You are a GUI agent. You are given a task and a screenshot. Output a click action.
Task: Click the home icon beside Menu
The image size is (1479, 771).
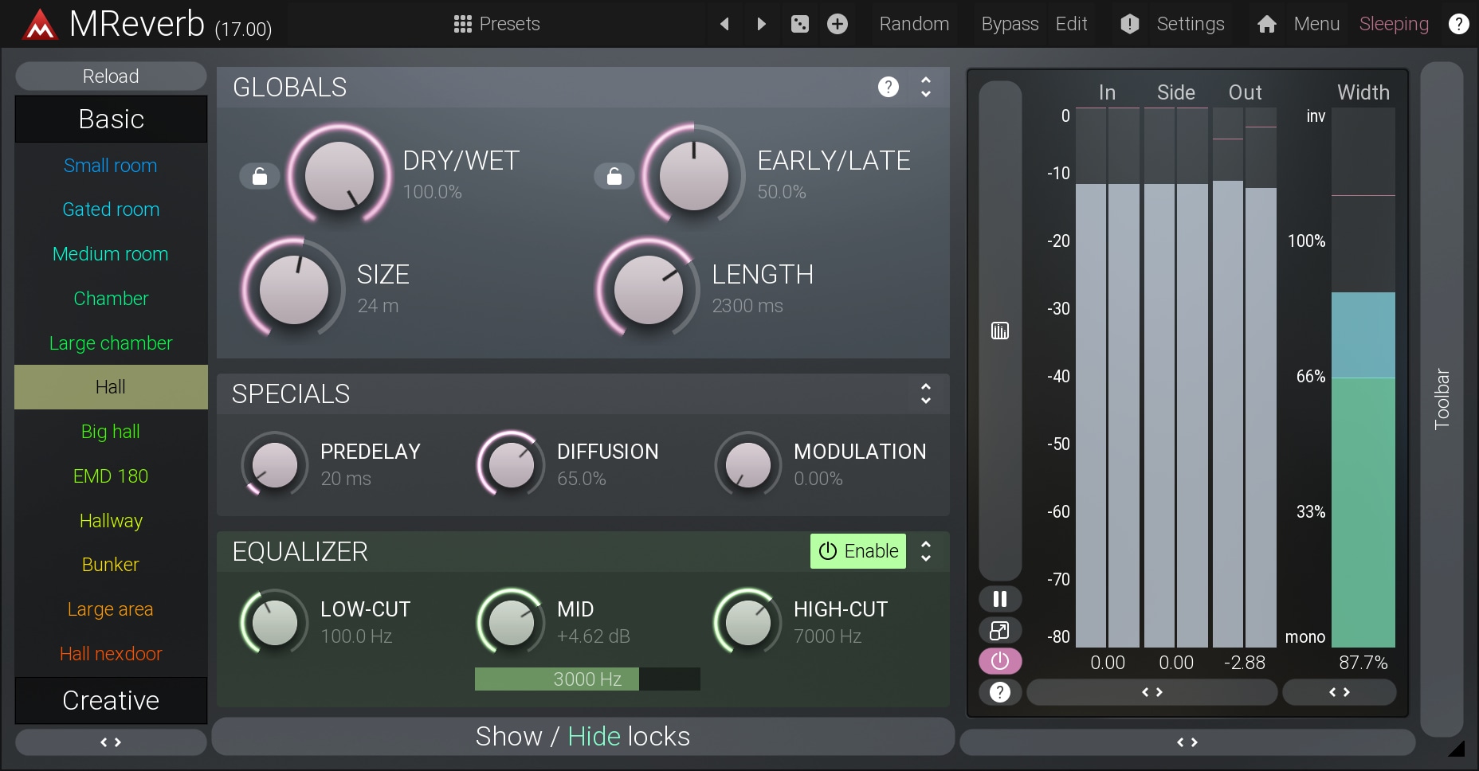point(1266,25)
